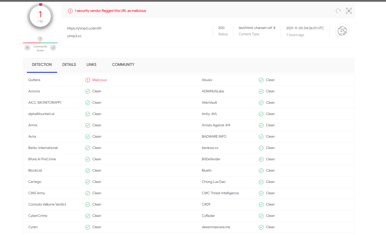The width and height of the screenshot is (386, 235).
Task: Select the CMC Threat Intelligence vendor name
Action: pyautogui.click(x=220, y=193)
